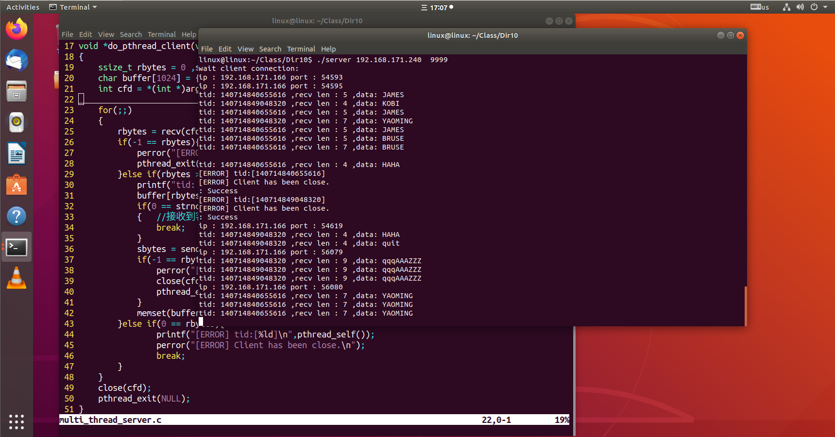Open Help menu in back terminal window

click(189, 34)
